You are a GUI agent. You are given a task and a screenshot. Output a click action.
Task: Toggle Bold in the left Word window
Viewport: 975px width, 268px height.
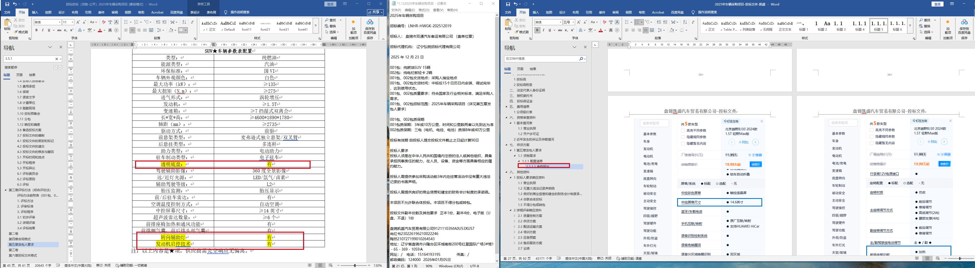tap(36, 30)
